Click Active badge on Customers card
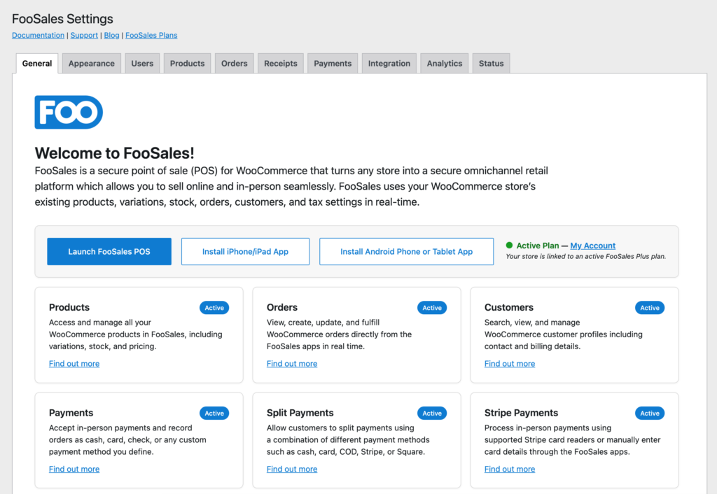 point(649,308)
